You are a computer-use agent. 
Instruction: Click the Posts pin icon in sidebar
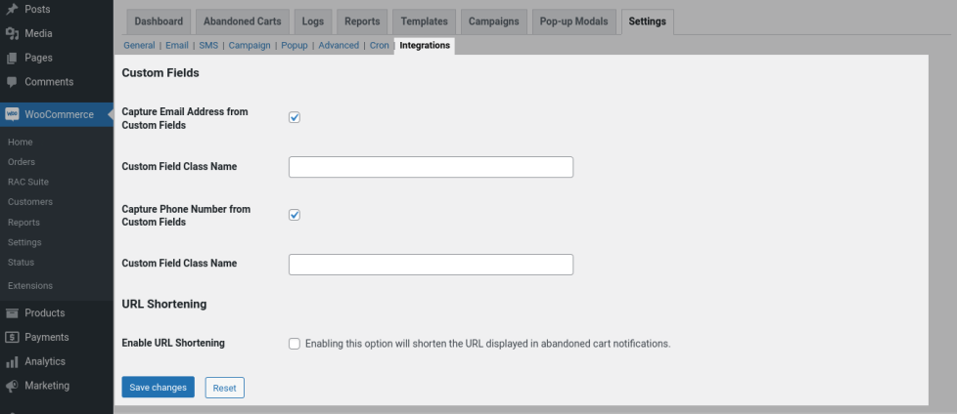point(13,9)
